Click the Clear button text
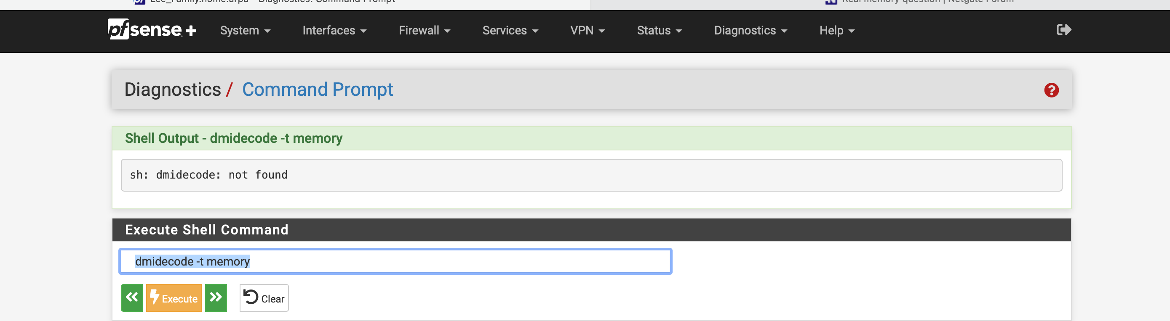 (272, 299)
